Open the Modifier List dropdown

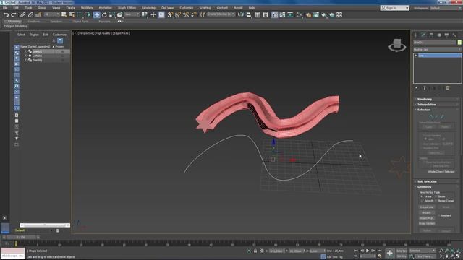437,50
